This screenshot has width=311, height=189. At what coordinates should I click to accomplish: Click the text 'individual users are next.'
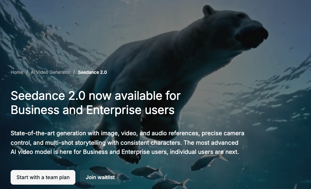coord(204,152)
